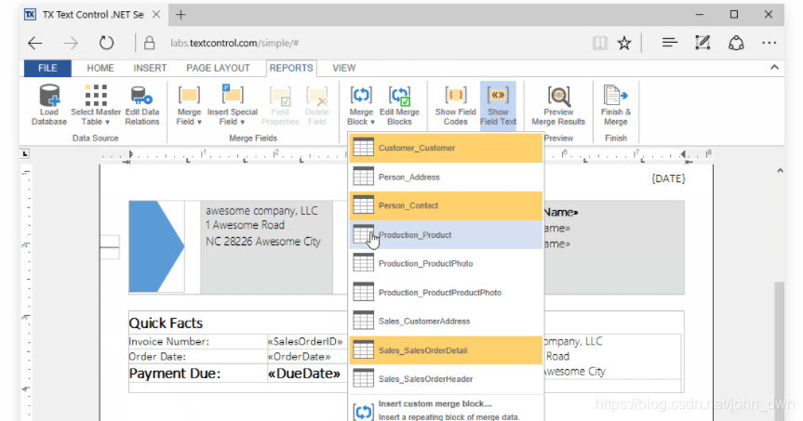Click the Reading view book icon
Viewport: 803px width, 421px height.
click(x=599, y=43)
